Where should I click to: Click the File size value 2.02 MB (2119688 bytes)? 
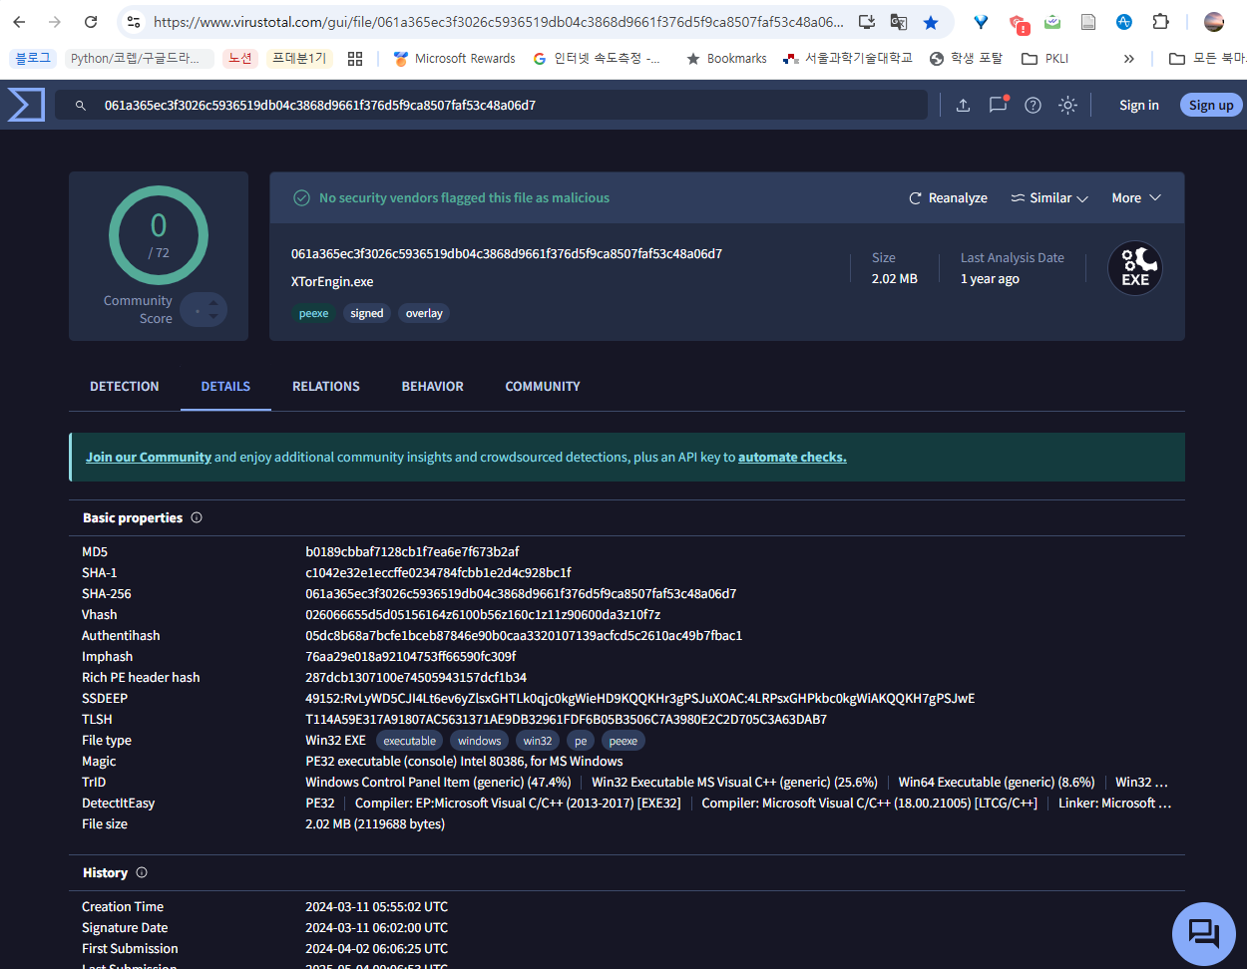click(x=375, y=823)
